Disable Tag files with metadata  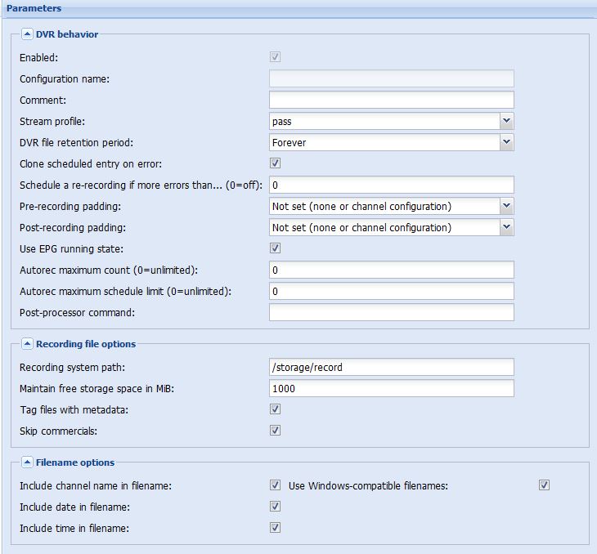[276, 409]
